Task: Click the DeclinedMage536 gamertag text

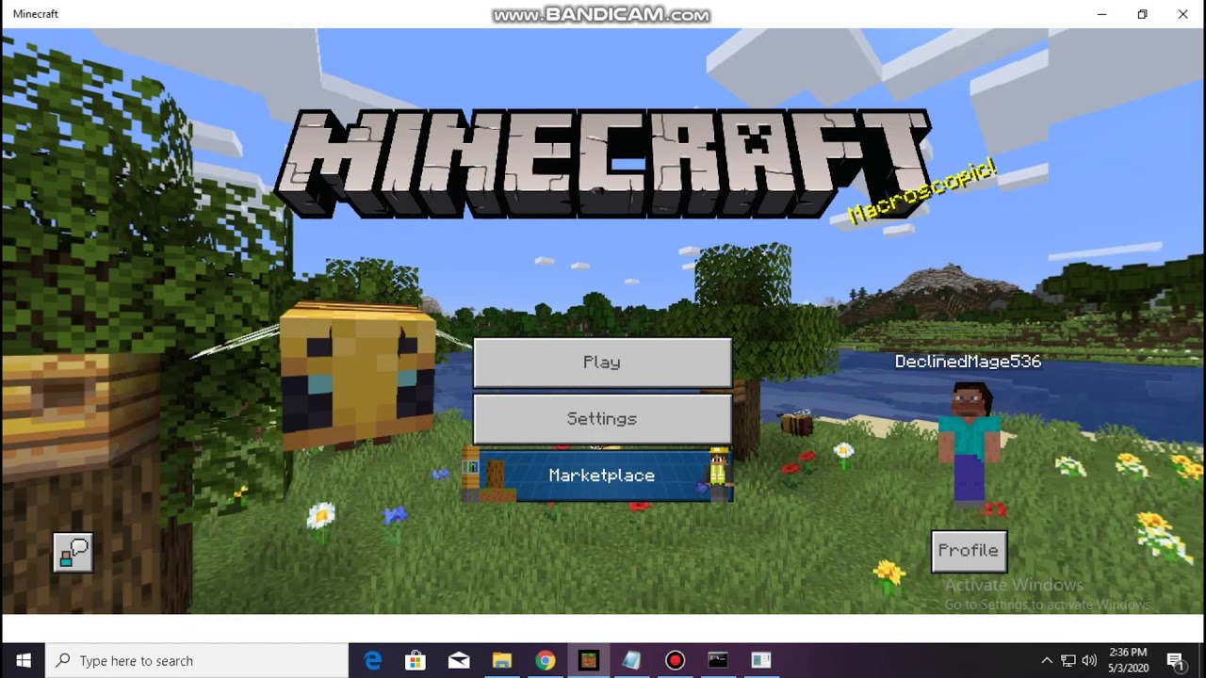Action: coord(968,362)
